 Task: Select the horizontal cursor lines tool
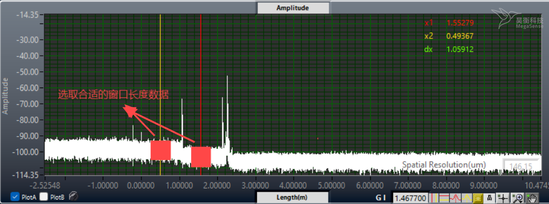[x=444, y=198]
